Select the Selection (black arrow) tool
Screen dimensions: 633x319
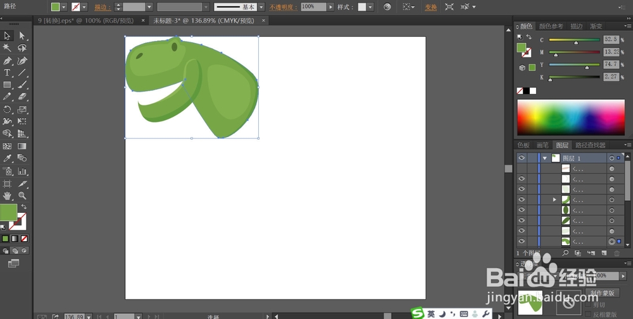coord(7,36)
